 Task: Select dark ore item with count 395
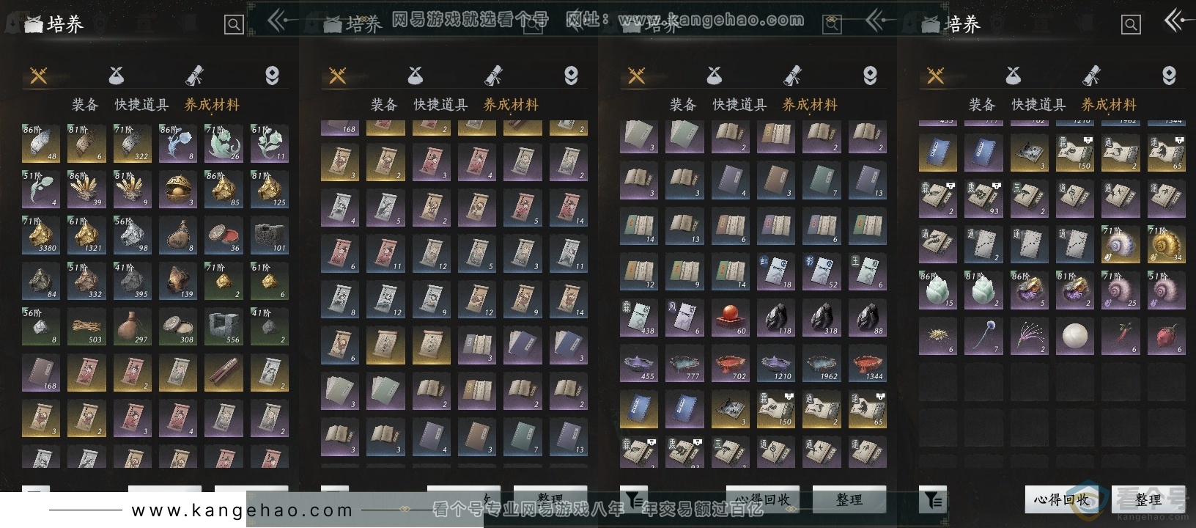[132, 282]
